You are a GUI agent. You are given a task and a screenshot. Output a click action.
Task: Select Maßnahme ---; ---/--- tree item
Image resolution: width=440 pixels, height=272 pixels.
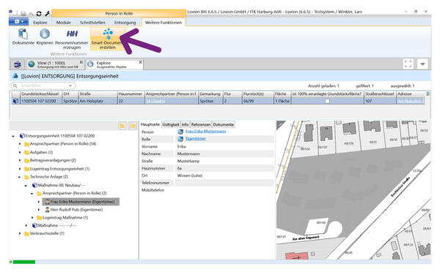point(57,225)
